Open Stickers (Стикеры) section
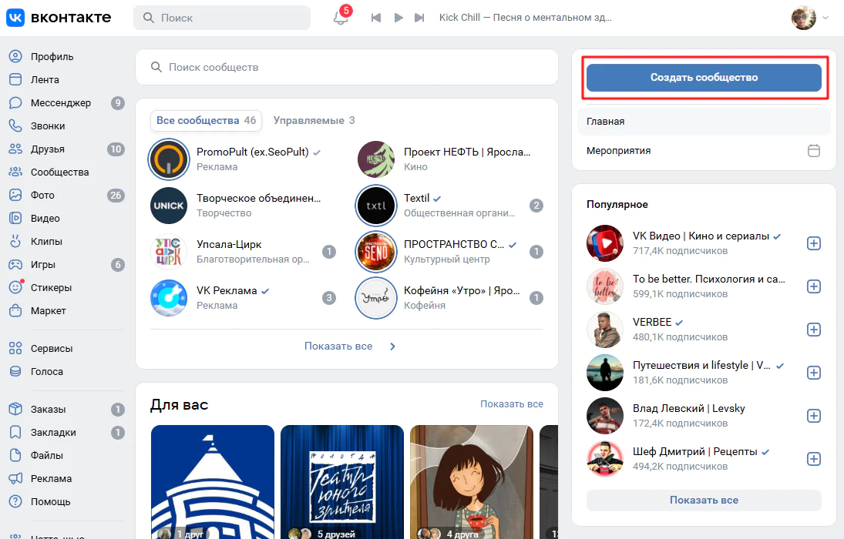Screen dimensions: 844x539 point(51,288)
